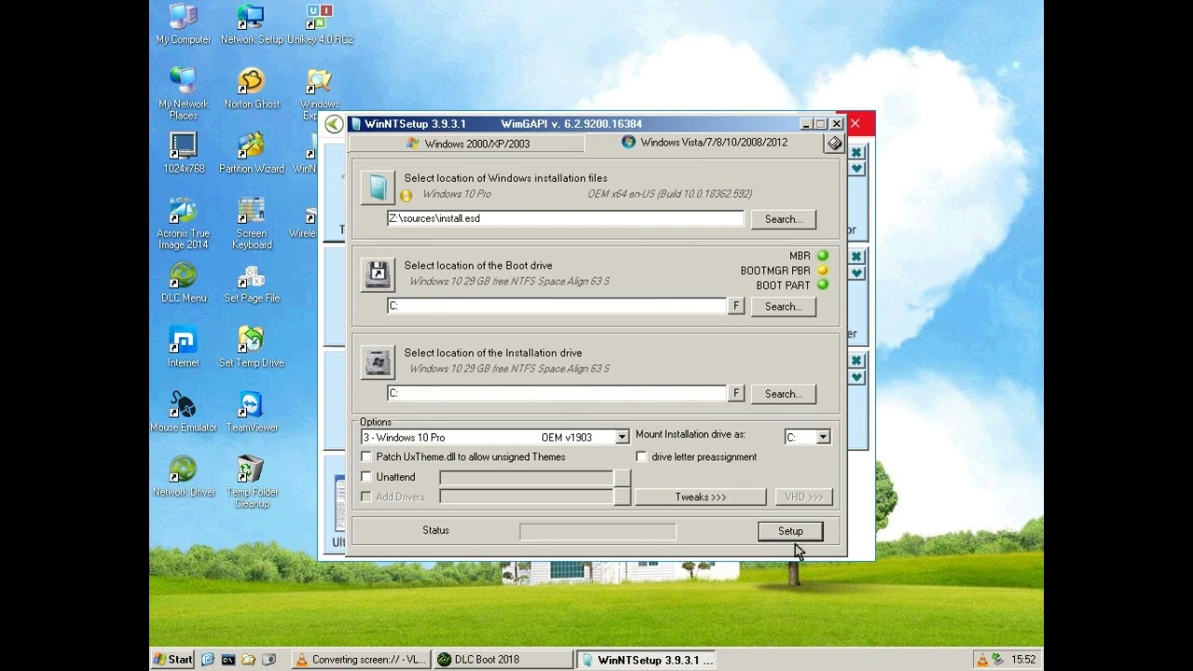Viewport: 1193px width, 671px height.
Task: Launch the Set Page File shortcut
Action: [x=252, y=283]
